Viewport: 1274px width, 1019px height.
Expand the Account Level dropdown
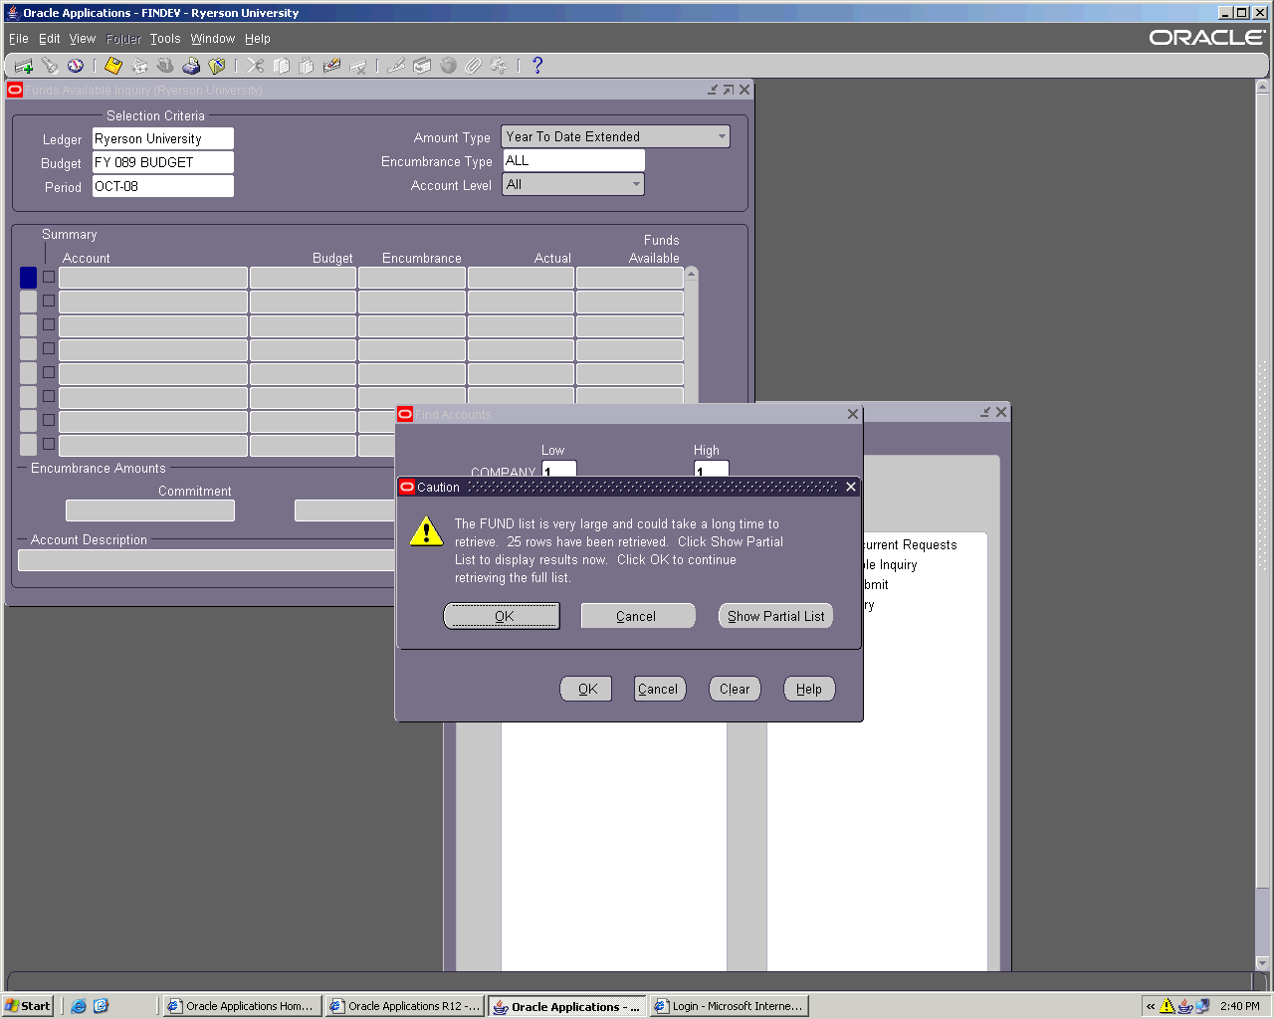(x=636, y=184)
